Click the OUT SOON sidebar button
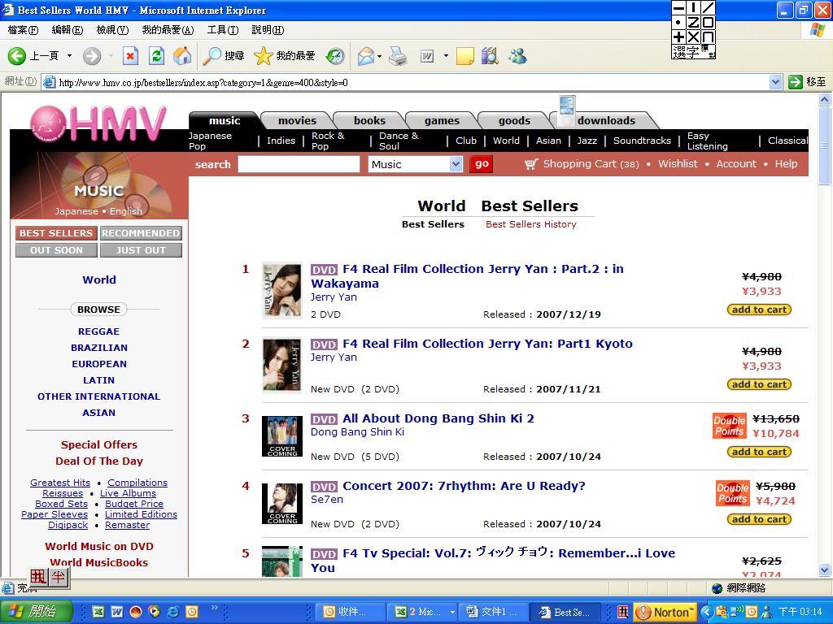The width and height of the screenshot is (833, 624). (x=56, y=250)
